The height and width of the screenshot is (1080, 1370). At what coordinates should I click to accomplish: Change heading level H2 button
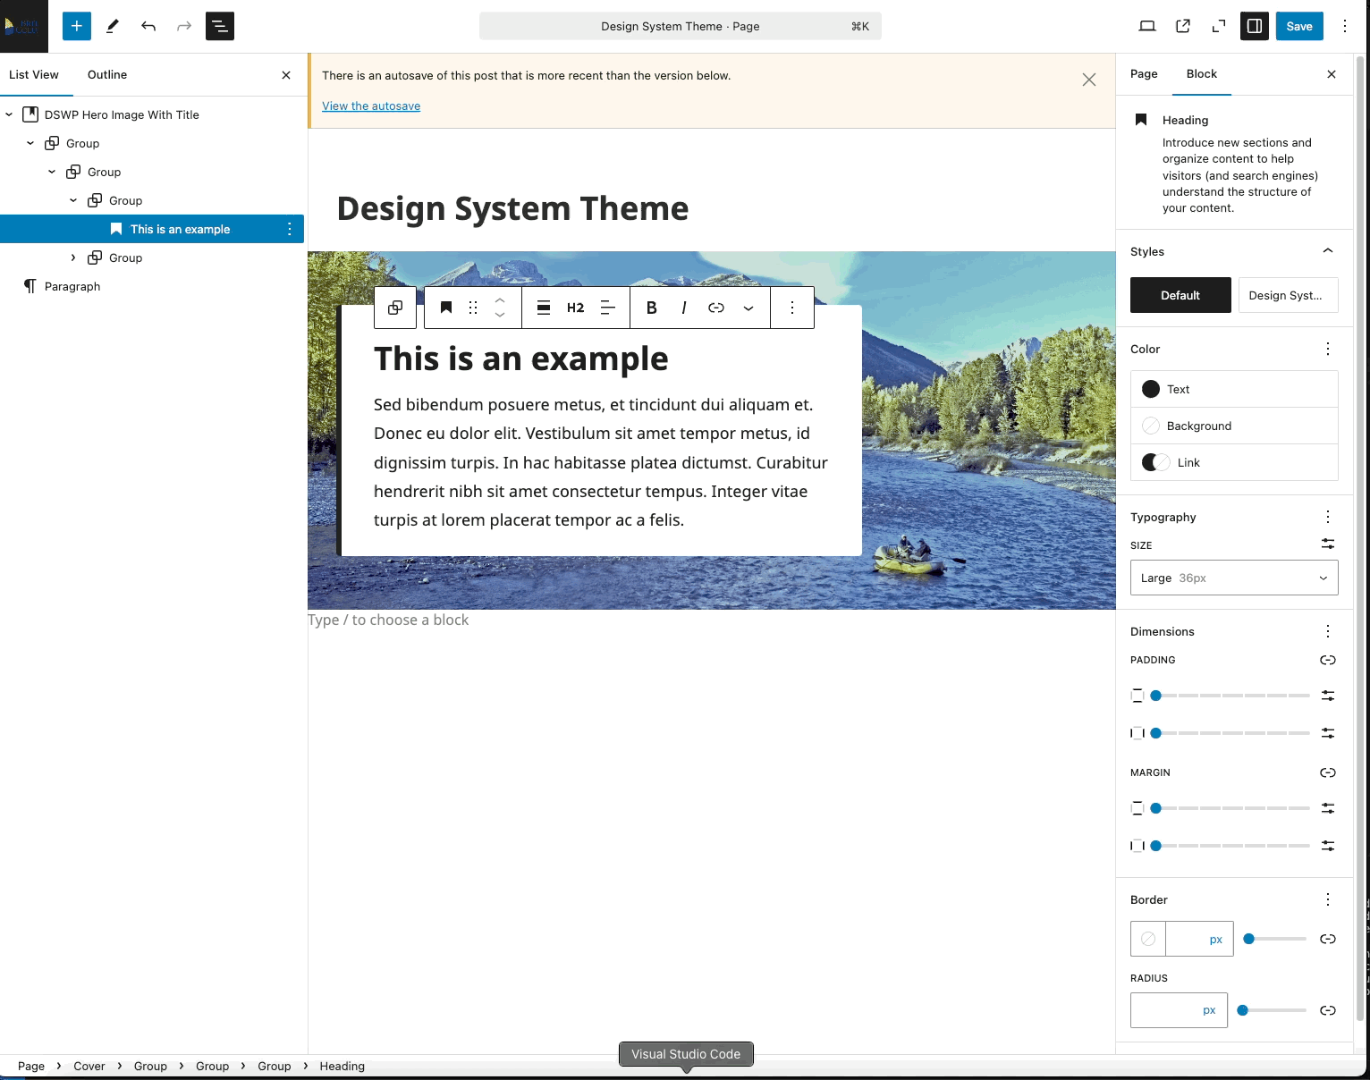[576, 308]
